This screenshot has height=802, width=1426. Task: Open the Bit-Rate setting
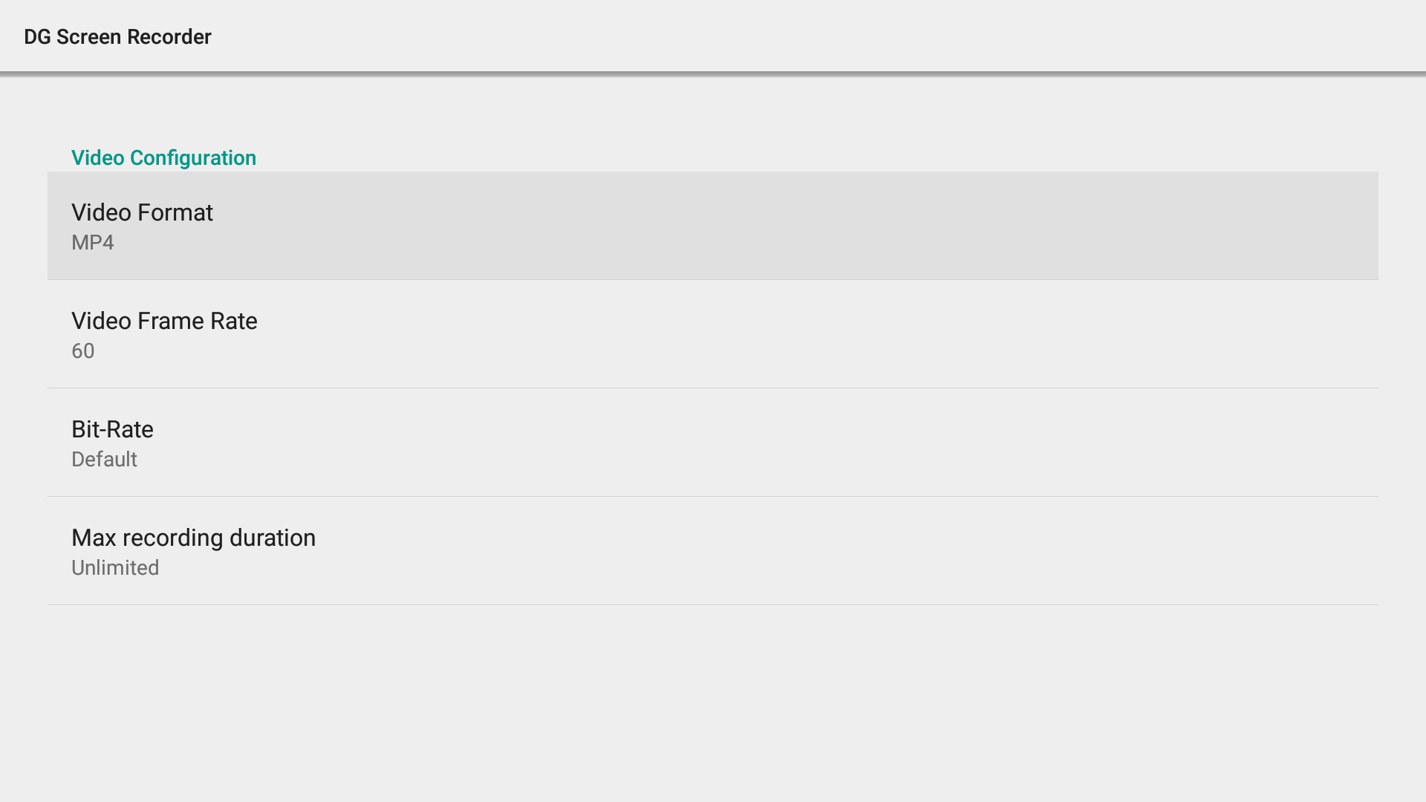coord(713,443)
